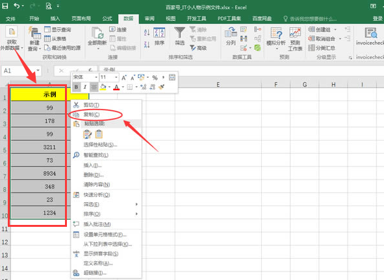The image size is (384, 280).
Task: Click Paste Values clipboard icon
Action: (99, 134)
